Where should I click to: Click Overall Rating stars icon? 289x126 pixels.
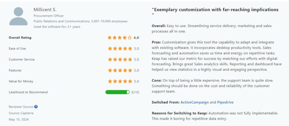120,37
